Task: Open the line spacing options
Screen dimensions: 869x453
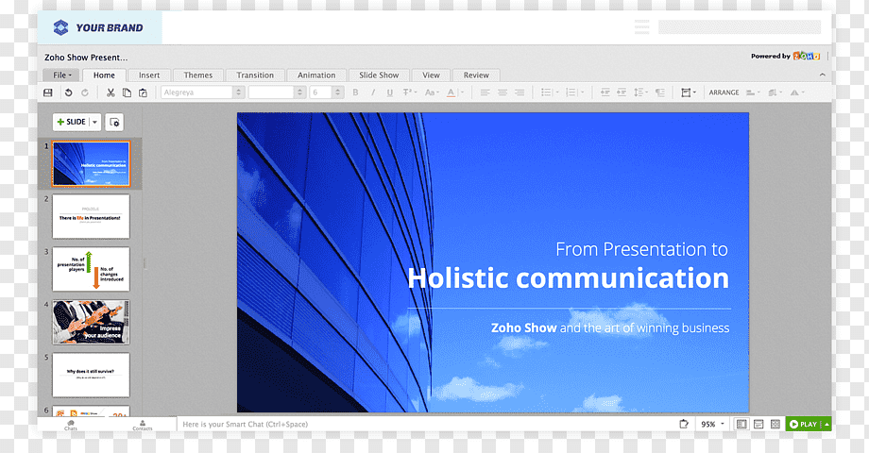Action: tap(640, 92)
